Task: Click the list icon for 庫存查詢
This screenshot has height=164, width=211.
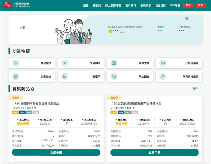Action: [114, 63]
